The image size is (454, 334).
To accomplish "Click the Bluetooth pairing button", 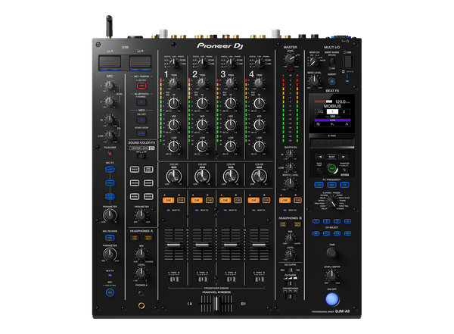I will (141, 102).
